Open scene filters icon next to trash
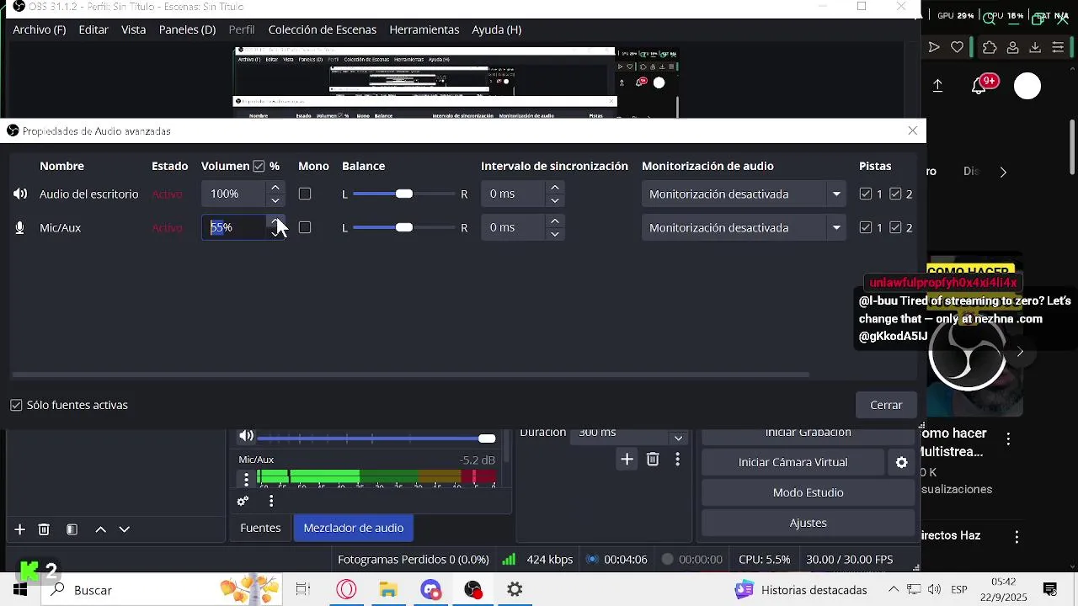The width and height of the screenshot is (1078, 606). [x=72, y=529]
